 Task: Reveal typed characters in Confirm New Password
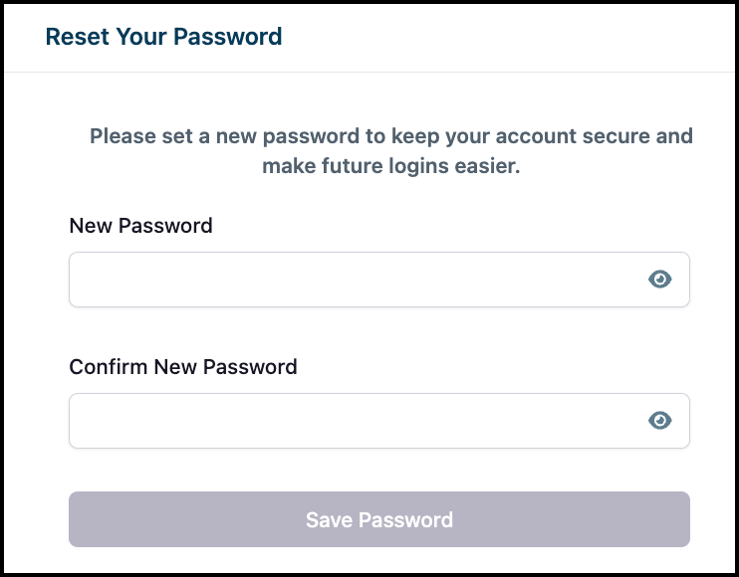point(660,421)
